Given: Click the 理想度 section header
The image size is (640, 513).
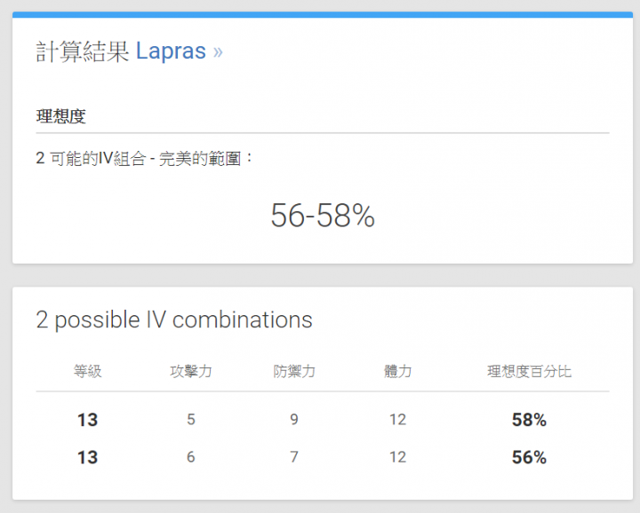Looking at the screenshot, I should coord(60,116).
